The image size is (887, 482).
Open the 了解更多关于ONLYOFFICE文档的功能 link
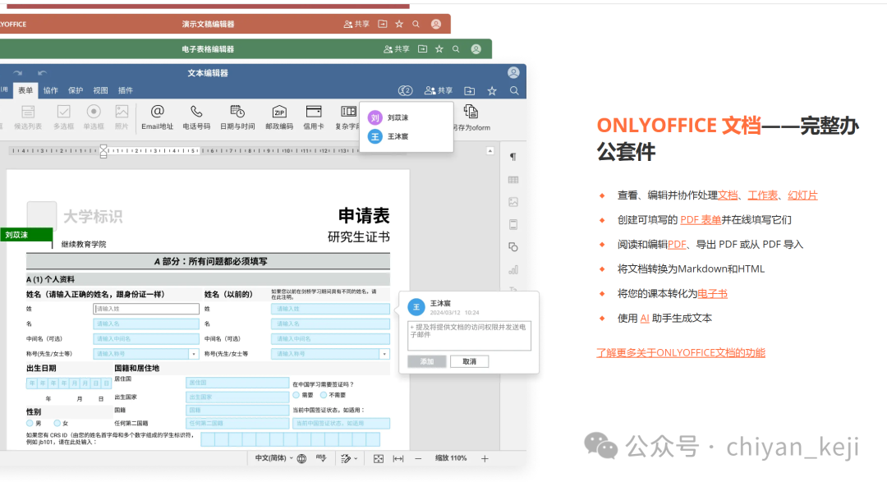[680, 353]
